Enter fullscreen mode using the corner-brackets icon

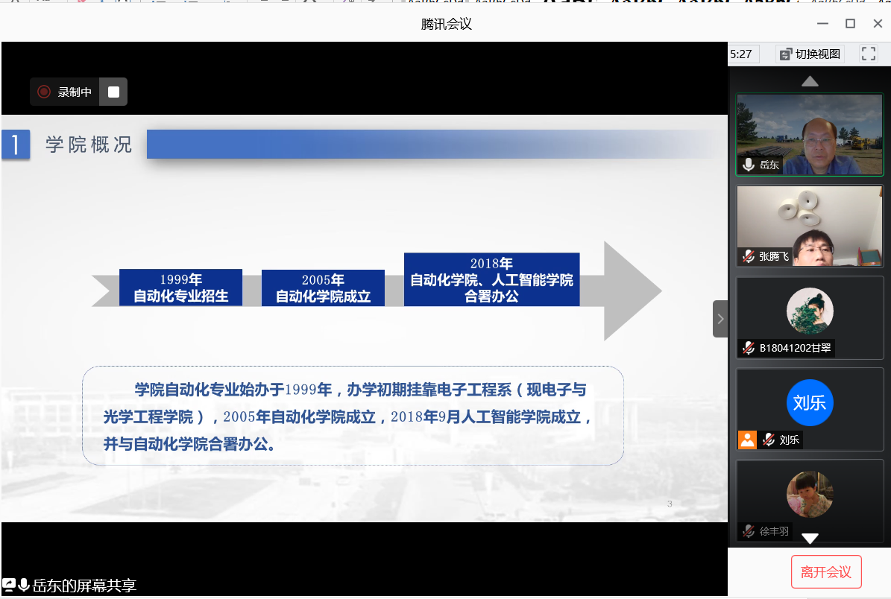click(x=868, y=54)
